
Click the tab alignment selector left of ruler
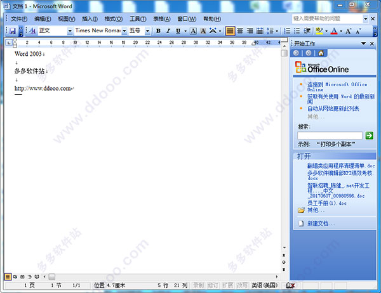9,42
